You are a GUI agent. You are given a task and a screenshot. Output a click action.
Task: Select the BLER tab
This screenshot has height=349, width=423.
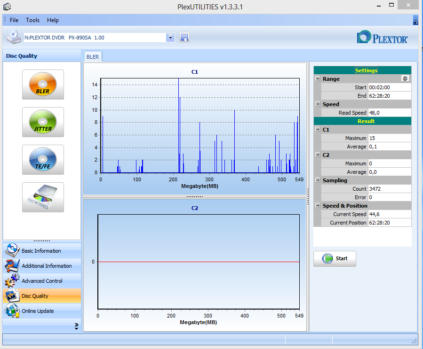pyautogui.click(x=93, y=57)
